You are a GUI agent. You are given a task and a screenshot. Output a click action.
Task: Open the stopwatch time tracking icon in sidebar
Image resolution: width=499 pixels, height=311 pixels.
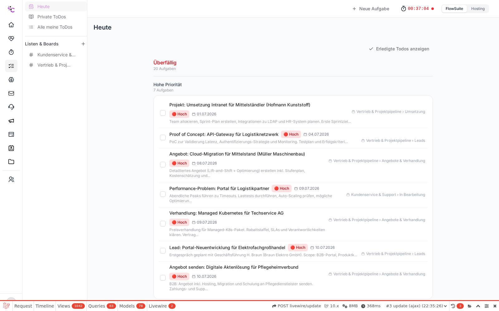tap(11, 52)
